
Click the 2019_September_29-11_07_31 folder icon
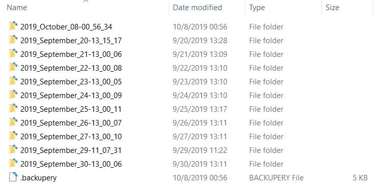click(13, 149)
